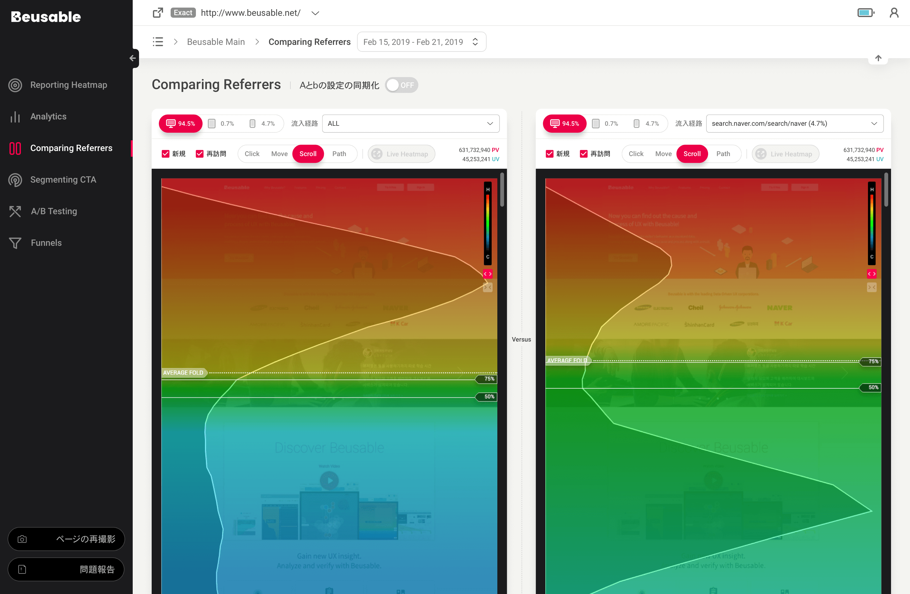The width and height of the screenshot is (910, 594).
Task: Click the Funnels filter icon
Action: click(15, 243)
